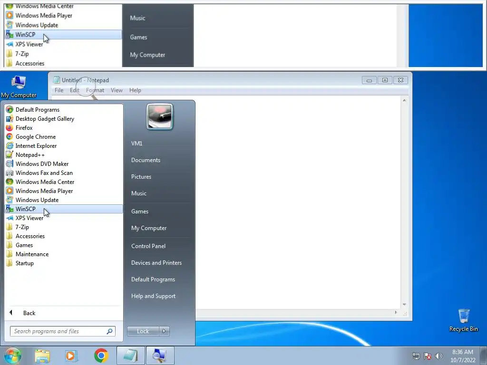Close the Notepad window
This screenshot has height=365, width=487.
pyautogui.click(x=400, y=80)
